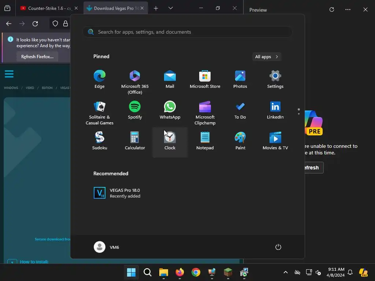Follow the WINDOWS breadcrumb link
The width and height of the screenshot is (375, 281).
(11, 88)
